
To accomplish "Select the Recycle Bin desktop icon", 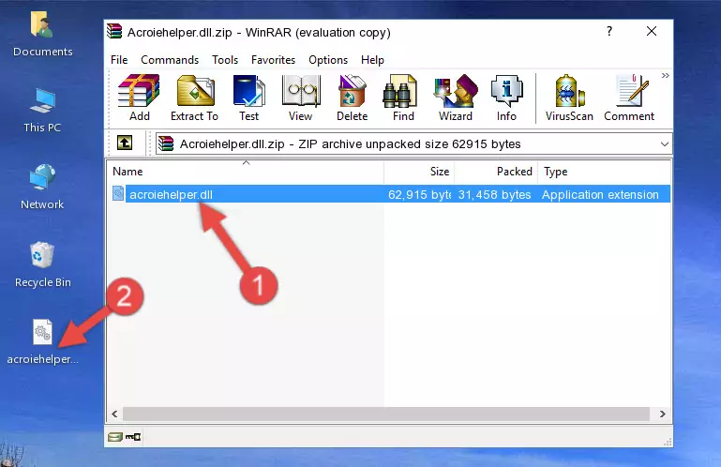I will tap(43, 265).
